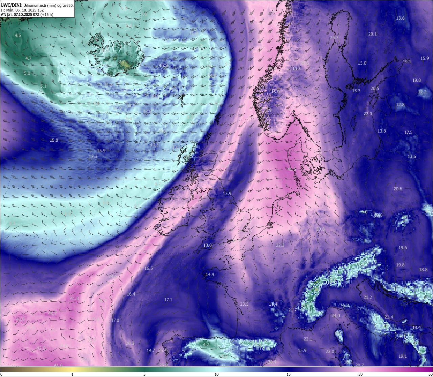Click the map value 4.7

coord(28,58)
